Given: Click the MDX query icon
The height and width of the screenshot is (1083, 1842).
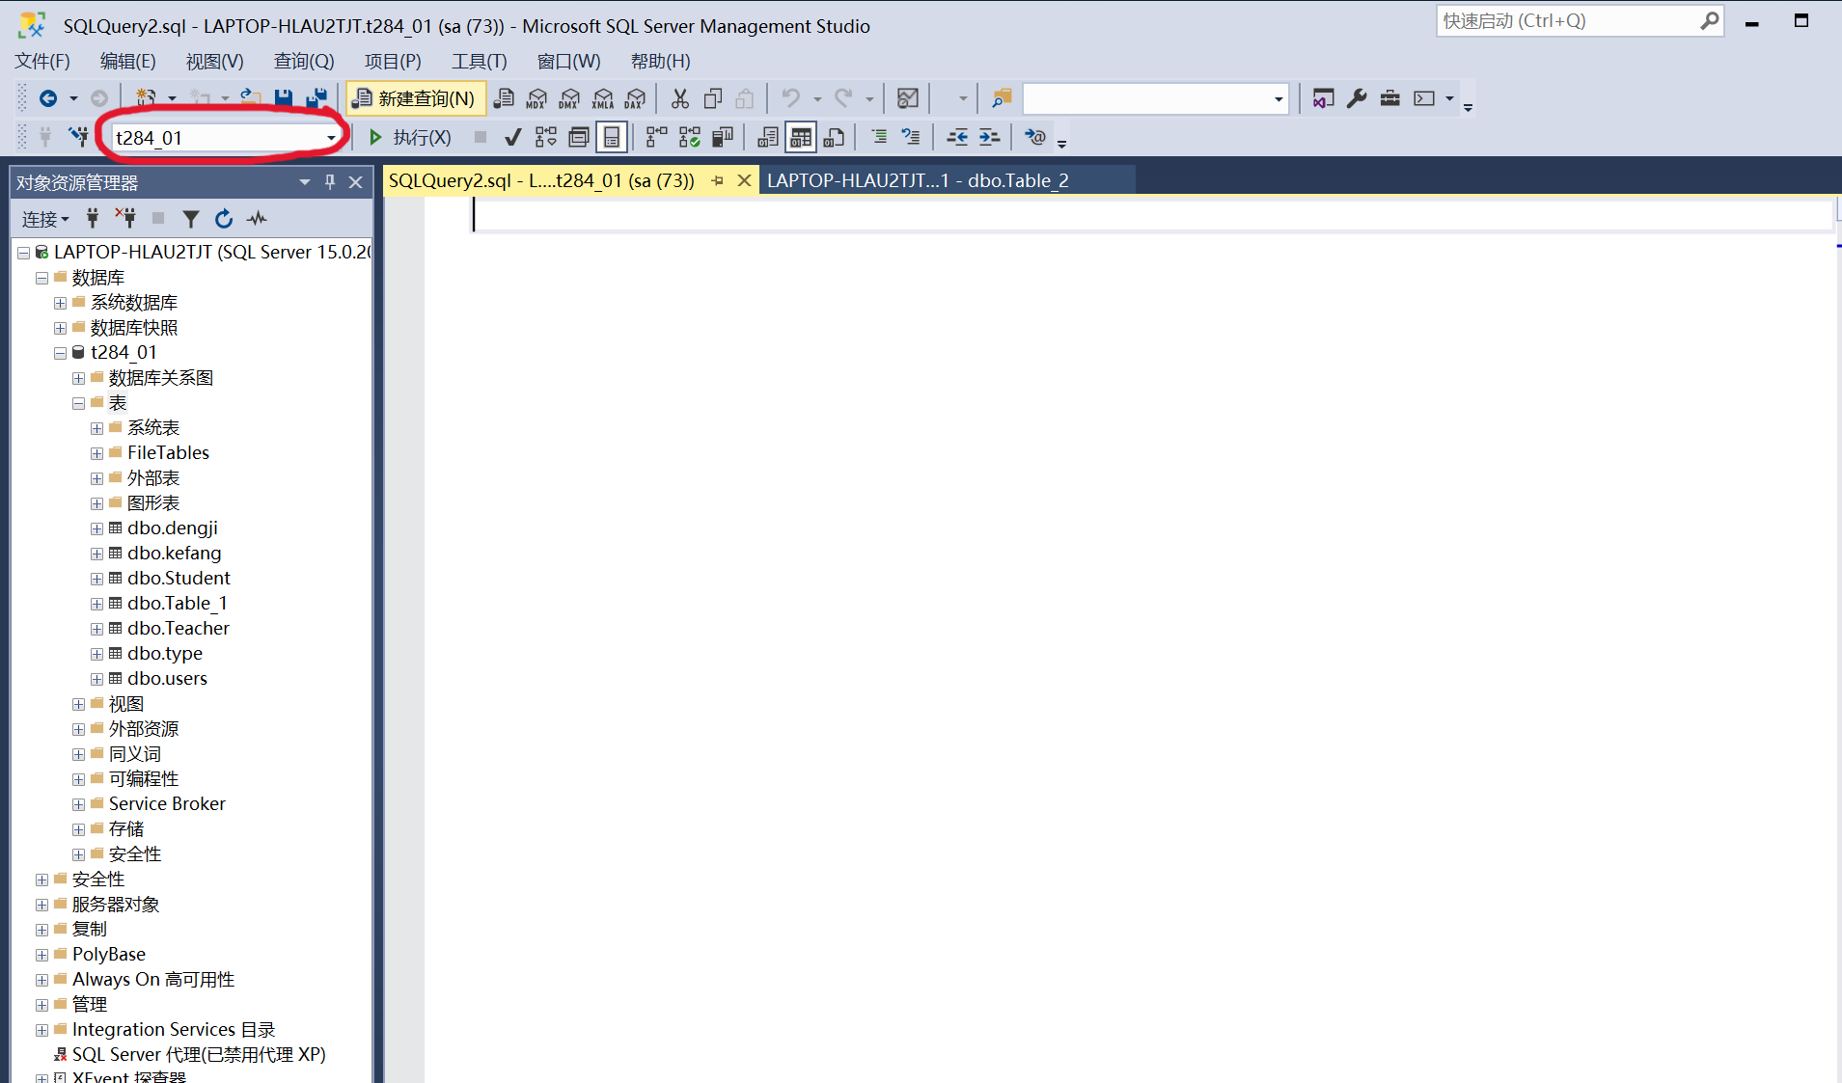Looking at the screenshot, I should (536, 98).
